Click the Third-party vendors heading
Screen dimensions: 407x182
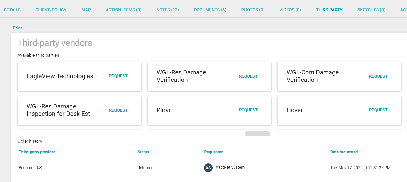[55, 43]
